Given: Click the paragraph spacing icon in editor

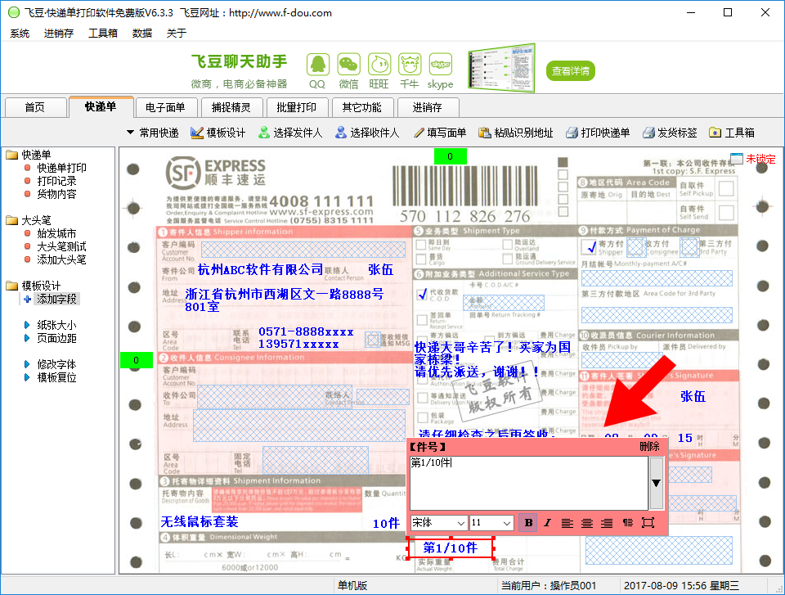Looking at the screenshot, I should point(627,523).
